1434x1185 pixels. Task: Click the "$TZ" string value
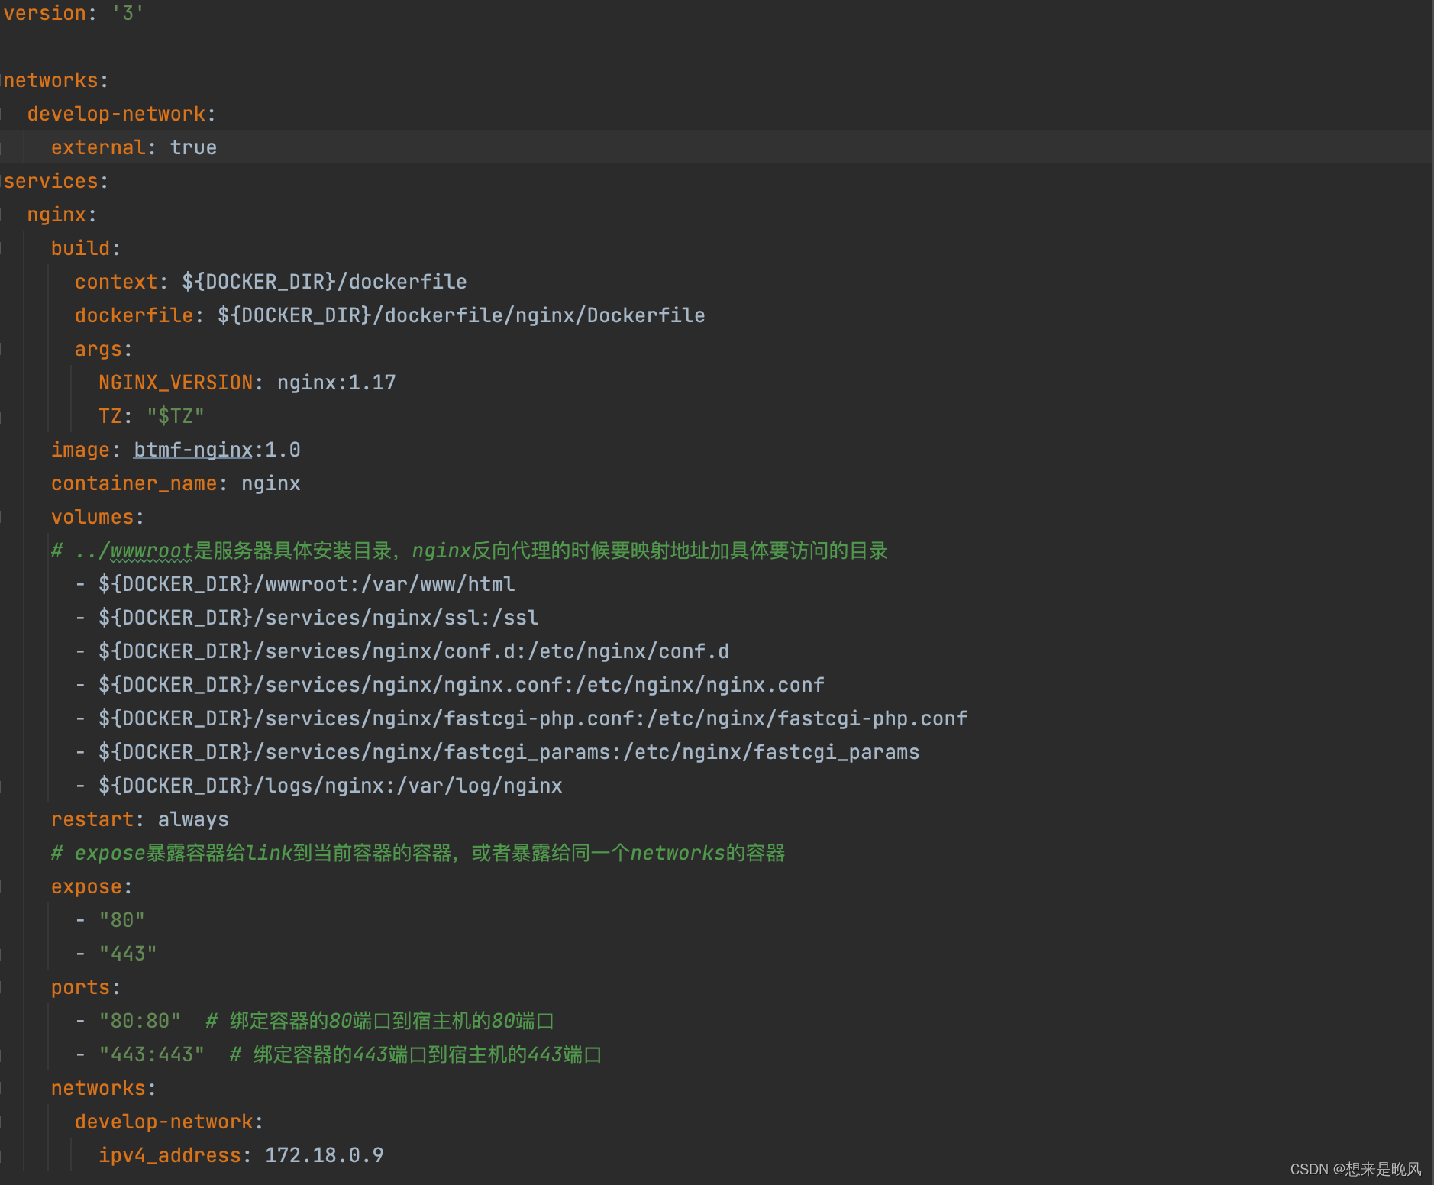pyautogui.click(x=176, y=416)
